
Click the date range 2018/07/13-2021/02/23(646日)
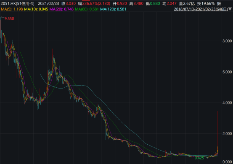click(201, 9)
